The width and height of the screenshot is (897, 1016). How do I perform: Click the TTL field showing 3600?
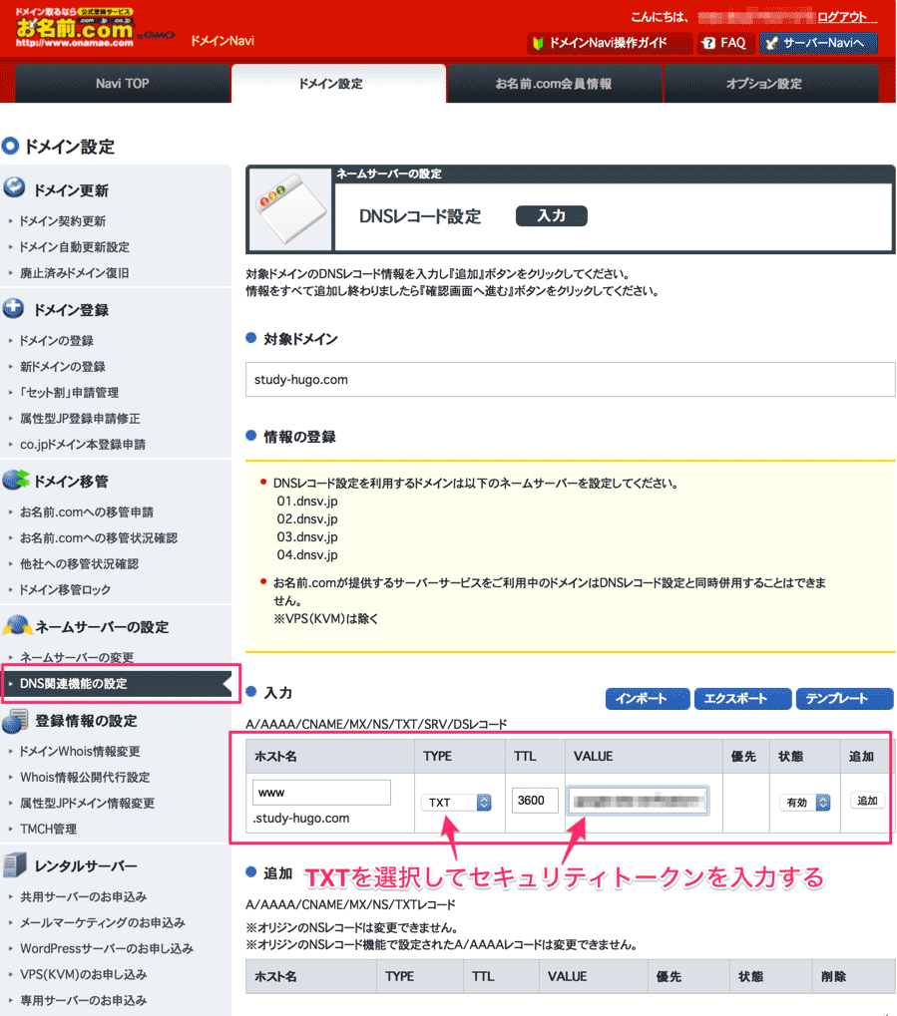coord(535,801)
